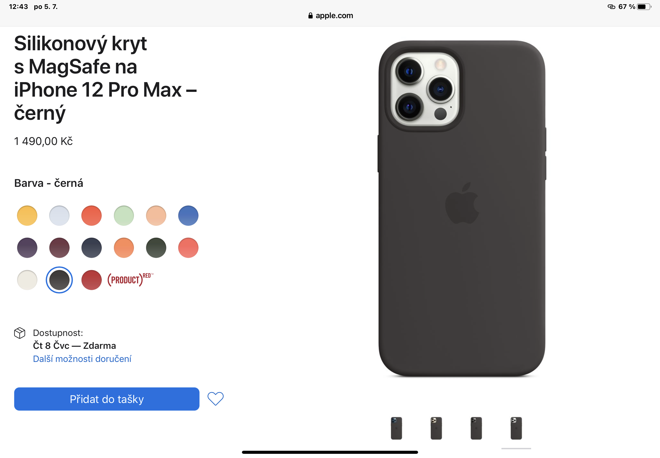Select the third gallery thumbnail
This screenshot has height=458, width=660.
coord(476,428)
